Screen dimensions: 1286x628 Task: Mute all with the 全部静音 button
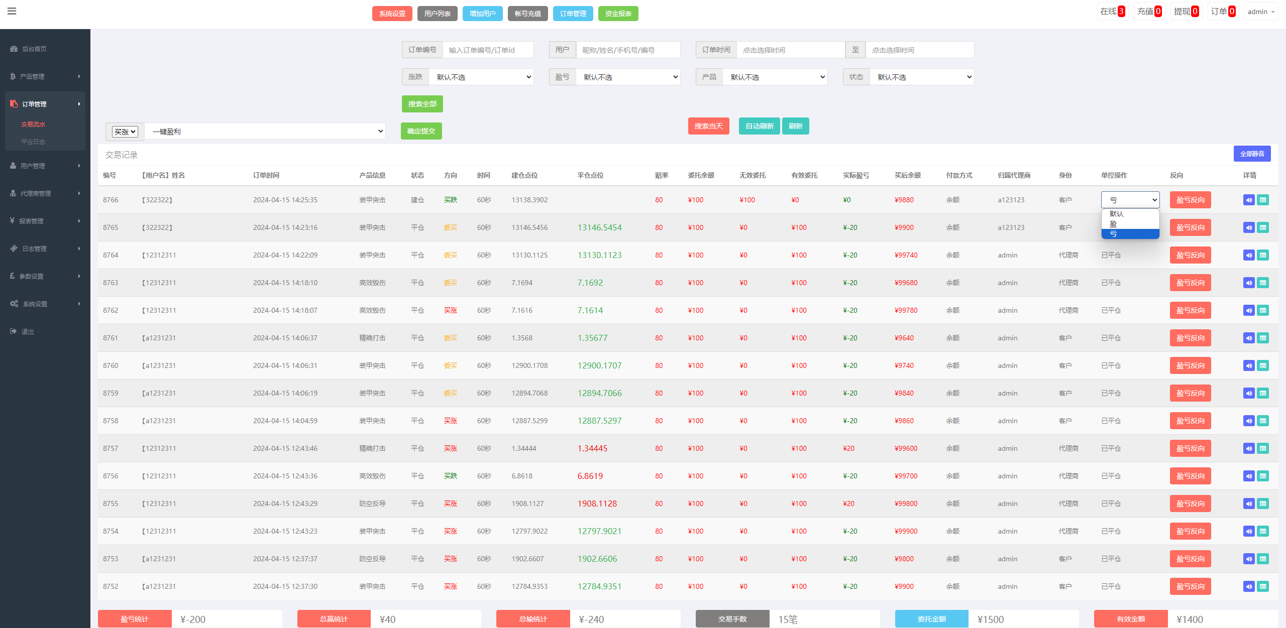[x=1252, y=154]
